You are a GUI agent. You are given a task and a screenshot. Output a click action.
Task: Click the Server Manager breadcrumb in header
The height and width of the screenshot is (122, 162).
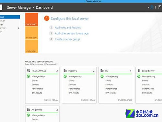point(19,8)
